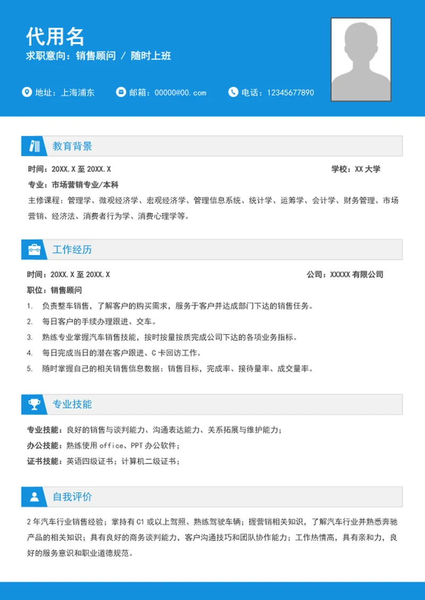Click list item 3 about 汽车销售技能
This screenshot has height=600, width=425.
tap(163, 337)
